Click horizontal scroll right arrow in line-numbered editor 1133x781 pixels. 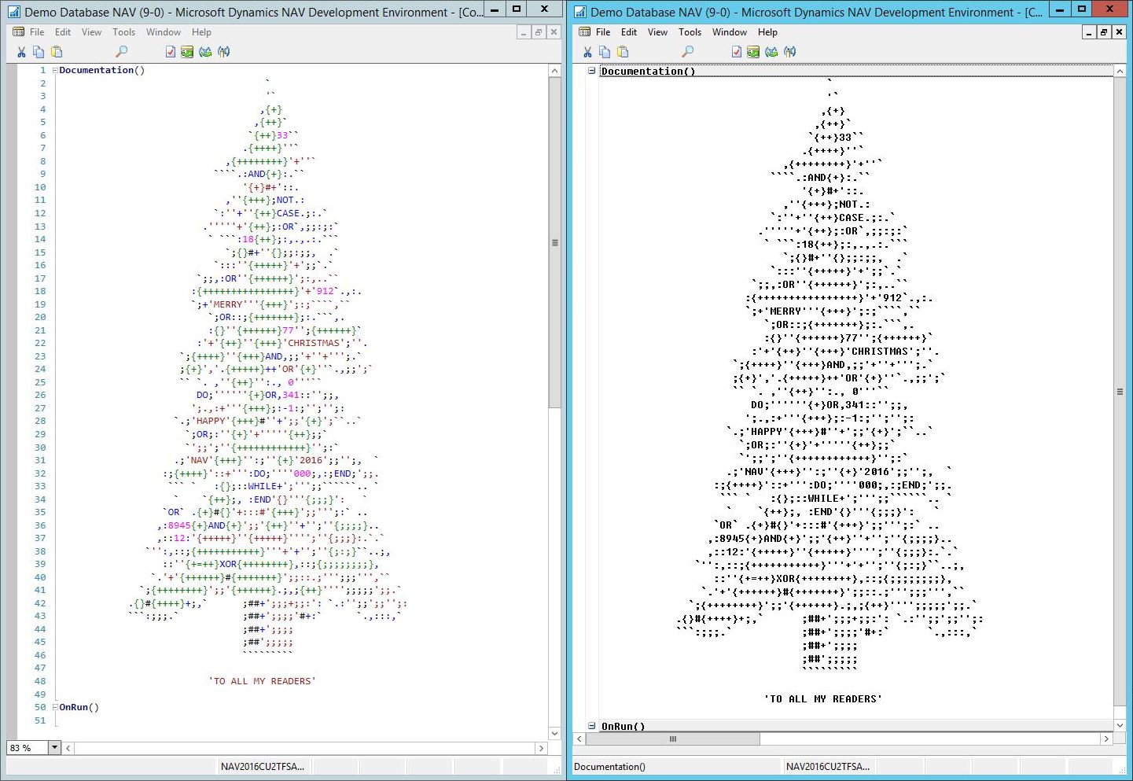point(541,748)
